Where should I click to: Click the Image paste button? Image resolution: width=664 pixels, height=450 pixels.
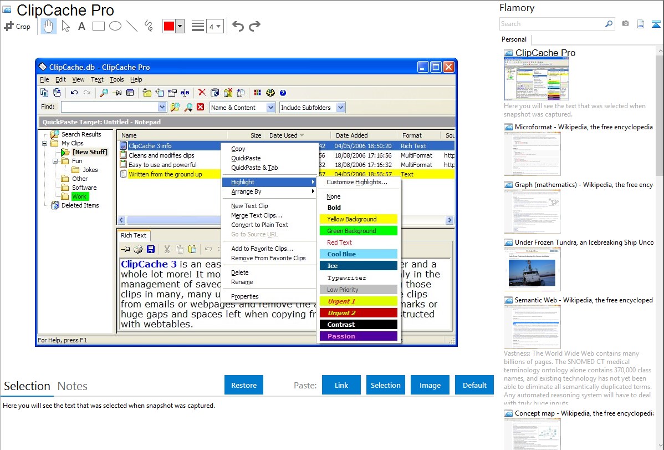click(430, 385)
